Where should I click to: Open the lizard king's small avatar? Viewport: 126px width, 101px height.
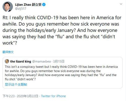(7, 61)
